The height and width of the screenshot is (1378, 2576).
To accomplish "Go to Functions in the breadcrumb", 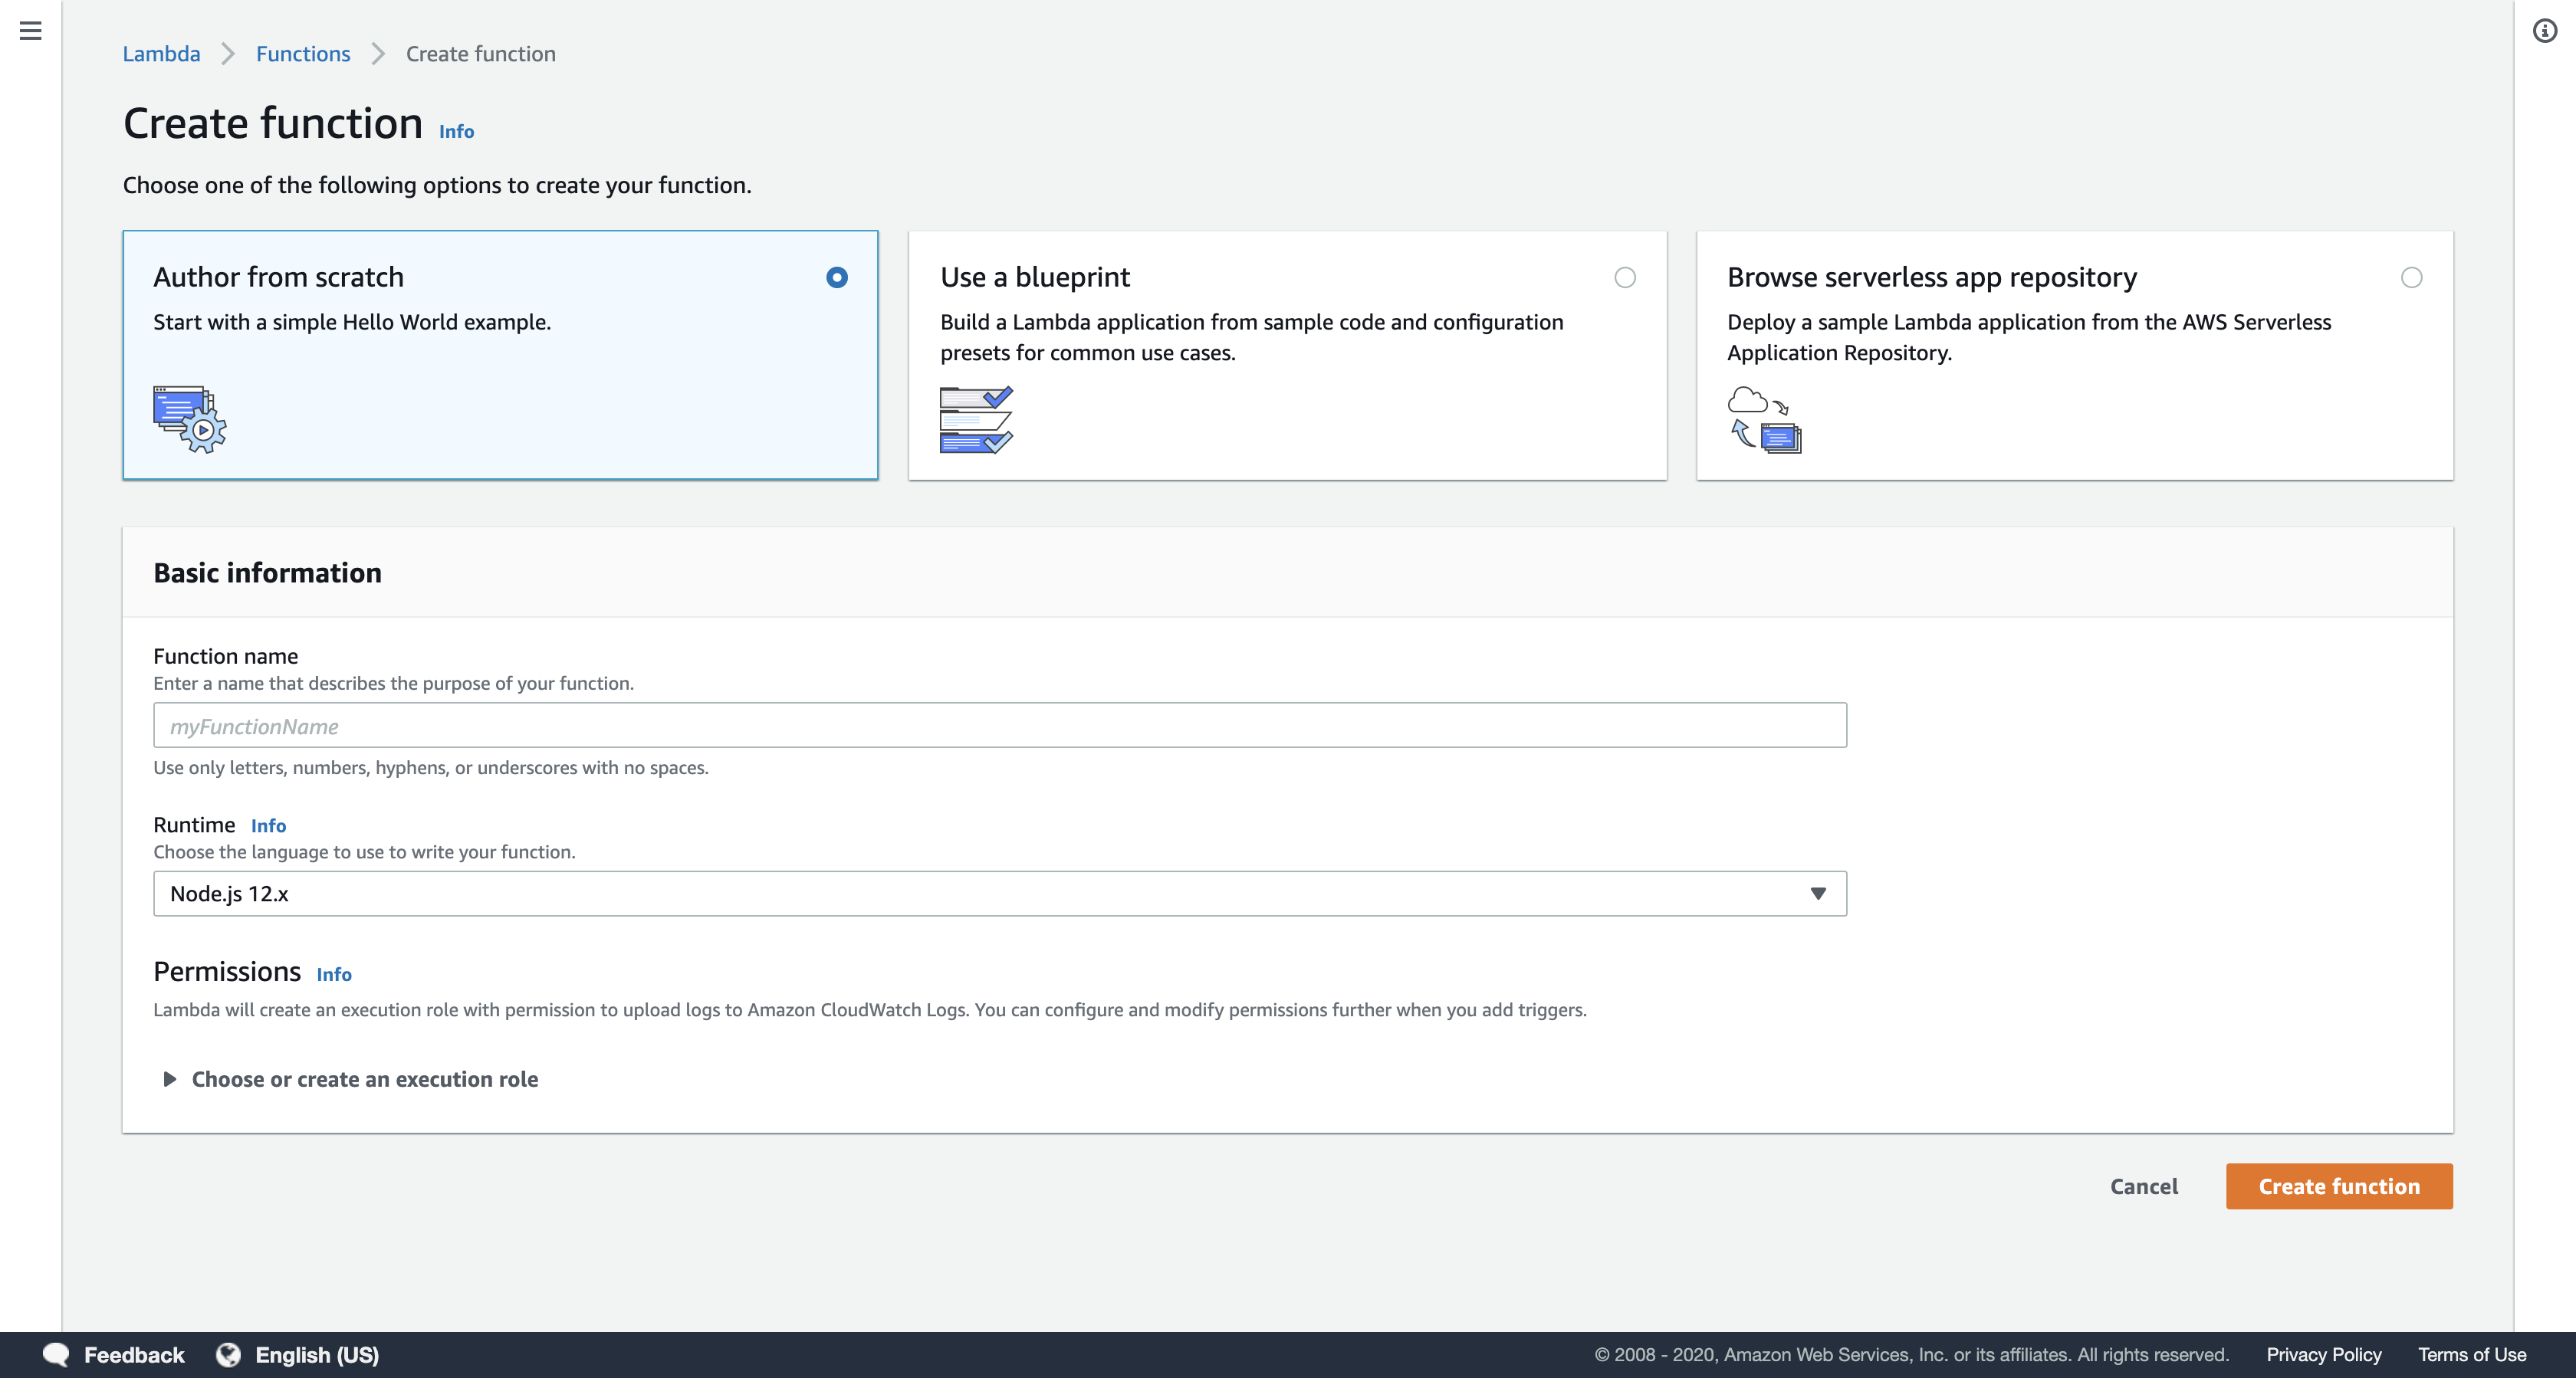I will pos(303,54).
